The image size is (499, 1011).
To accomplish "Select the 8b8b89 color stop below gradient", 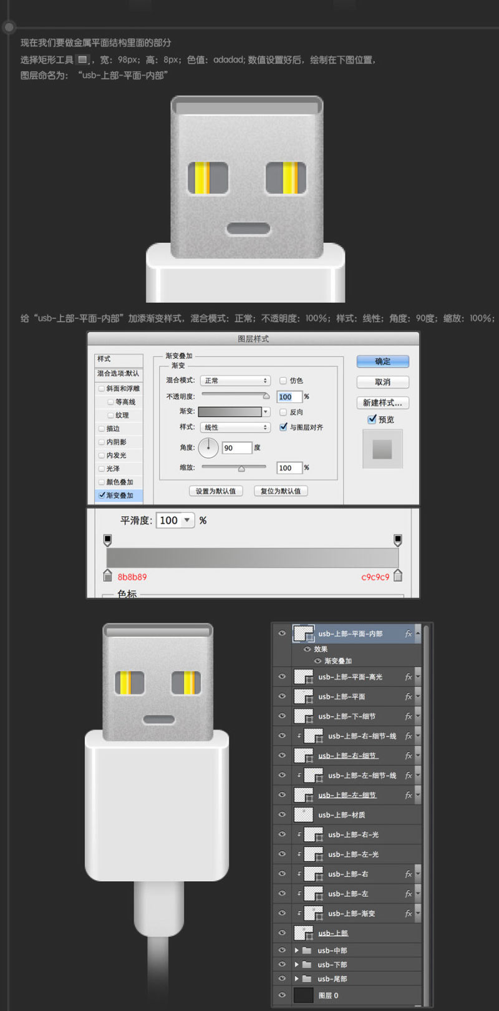I will 107,575.
